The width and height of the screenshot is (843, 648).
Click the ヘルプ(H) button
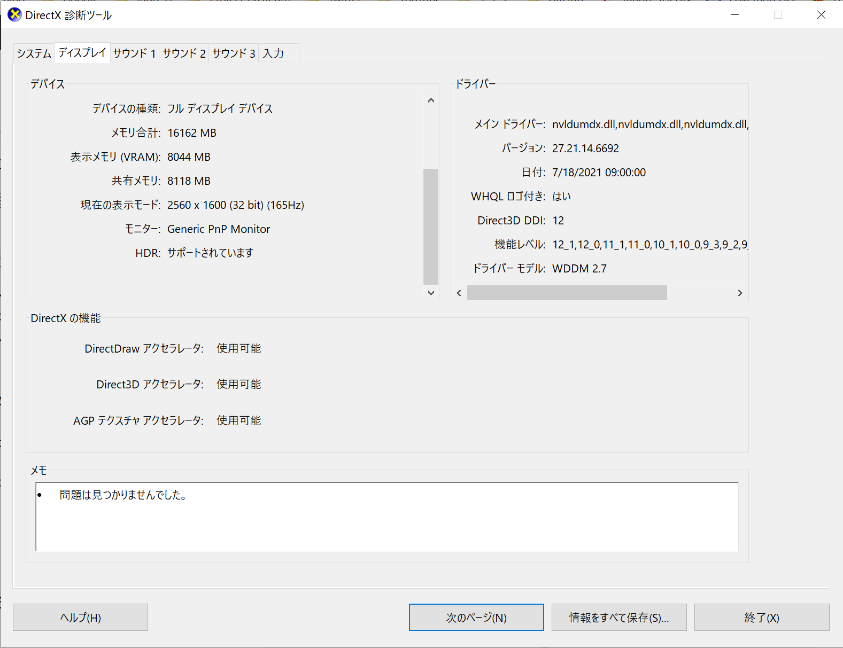pos(80,618)
